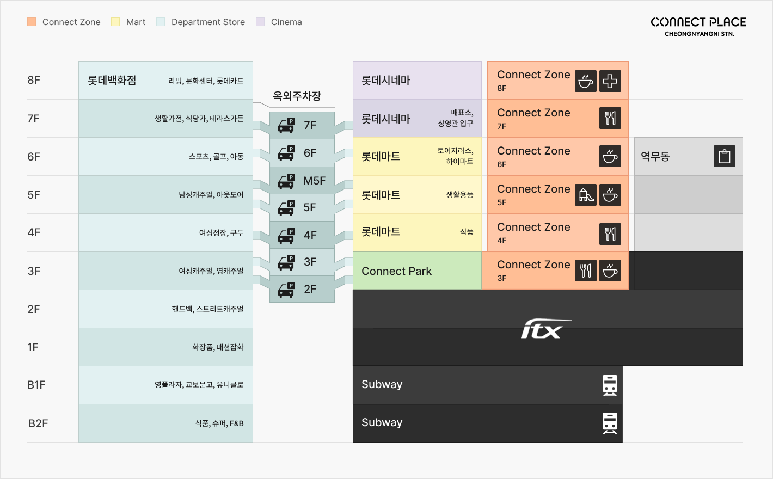This screenshot has height=479, width=773.
Task: Click the cafe cup icon on Connect Zone 8F
Action: pyautogui.click(x=586, y=81)
